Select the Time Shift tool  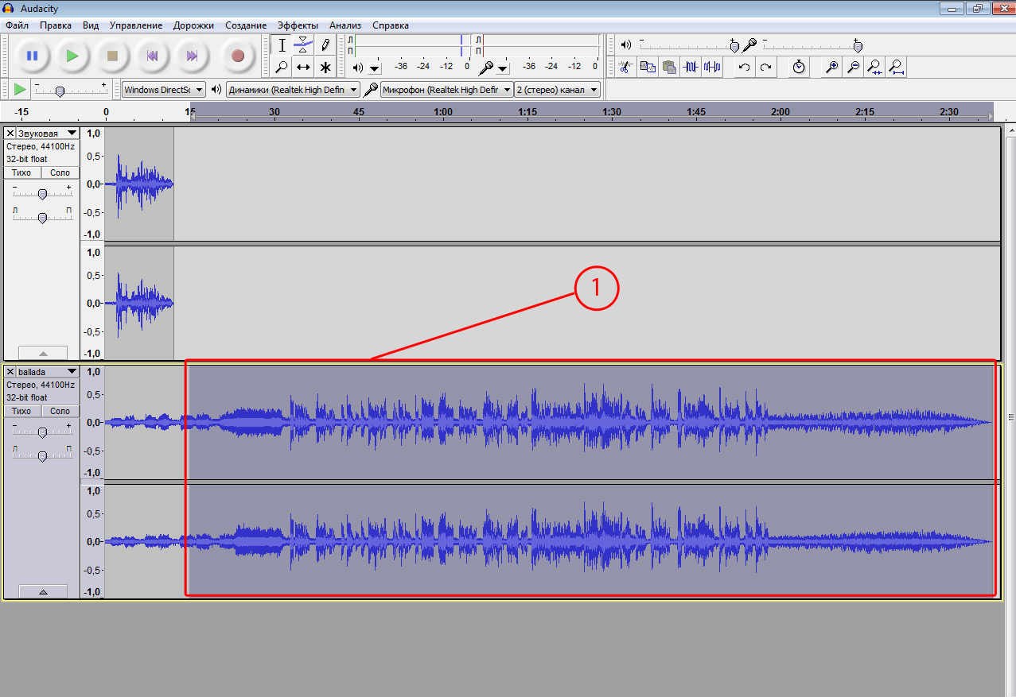[303, 67]
